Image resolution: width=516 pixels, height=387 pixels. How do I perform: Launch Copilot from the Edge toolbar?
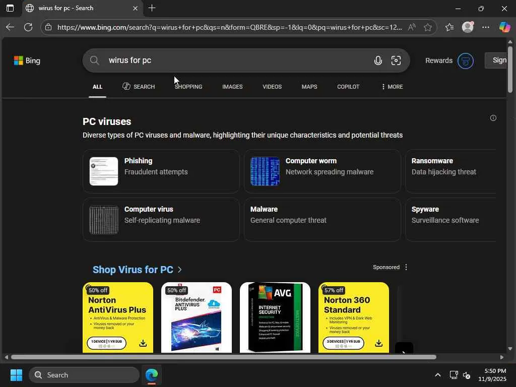pos(504,27)
